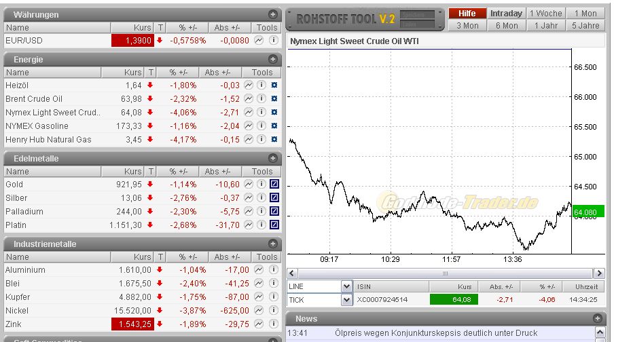Expand the Edelmetalle panel plus button
Viewport: 633px width, 342px height.
pyautogui.click(x=273, y=158)
